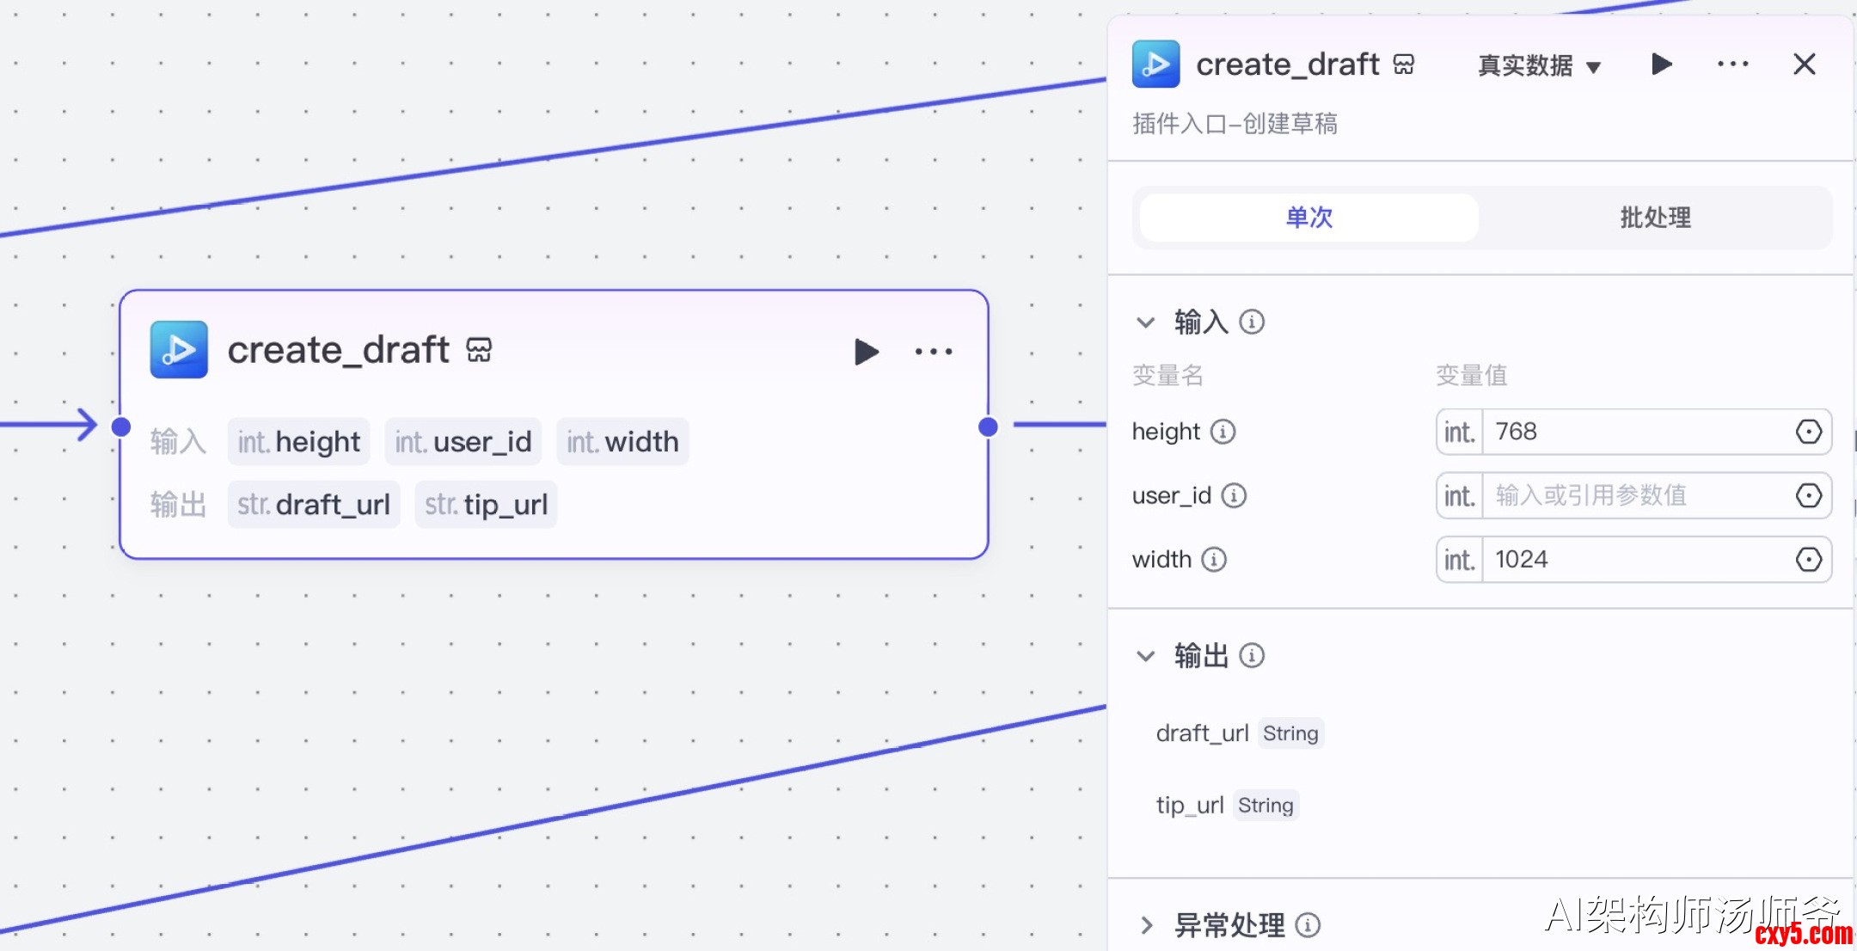Click the info icon next to width
Screen dimensions: 1857x951
point(1214,560)
